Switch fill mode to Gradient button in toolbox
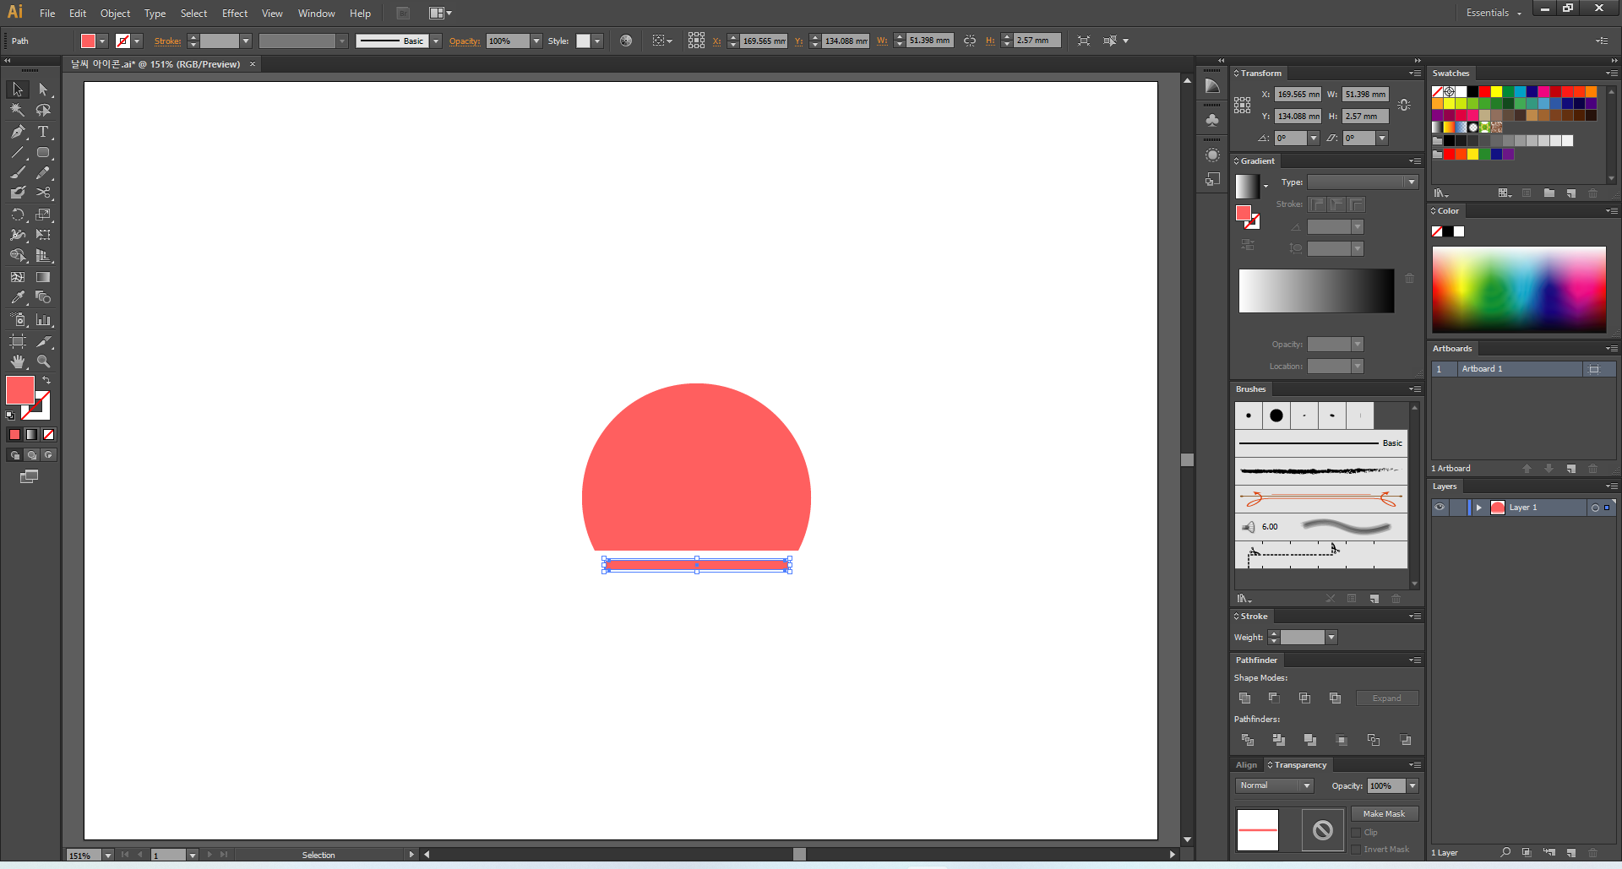This screenshot has height=869, width=1622. click(31, 434)
